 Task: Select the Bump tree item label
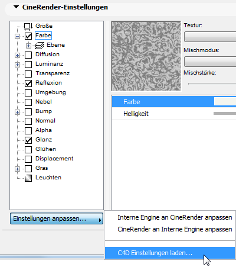pos(44,111)
